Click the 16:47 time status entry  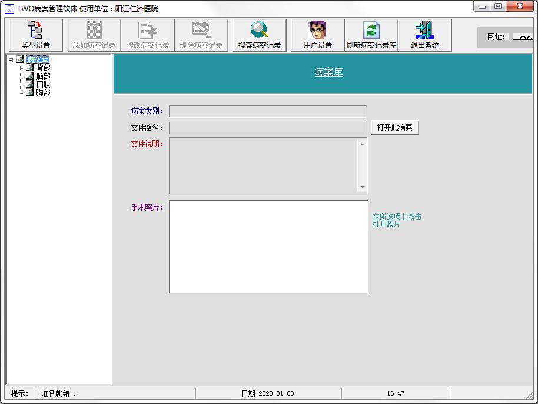click(x=396, y=394)
